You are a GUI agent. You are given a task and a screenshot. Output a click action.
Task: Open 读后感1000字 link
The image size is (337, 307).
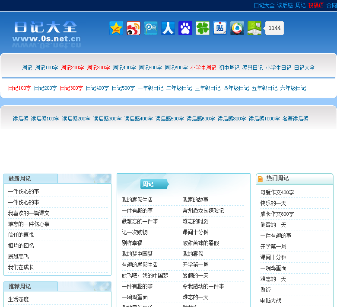264,119
